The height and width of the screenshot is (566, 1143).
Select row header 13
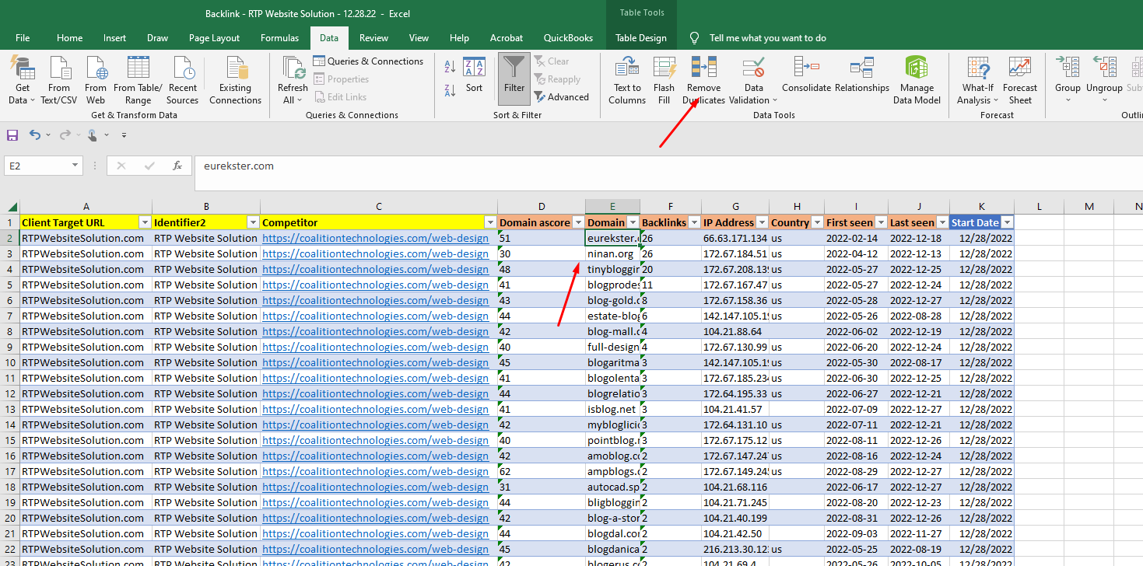click(10, 409)
